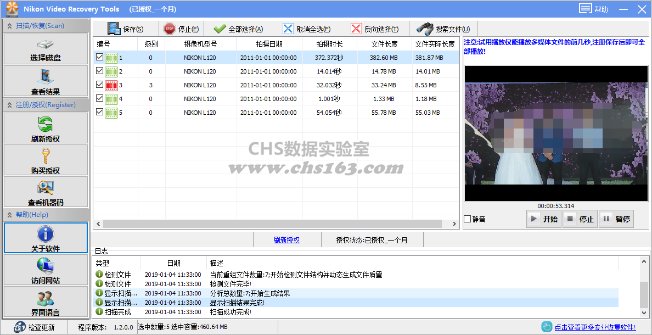Start playback with 开始 button
This screenshot has height=335, width=652.
[544, 219]
